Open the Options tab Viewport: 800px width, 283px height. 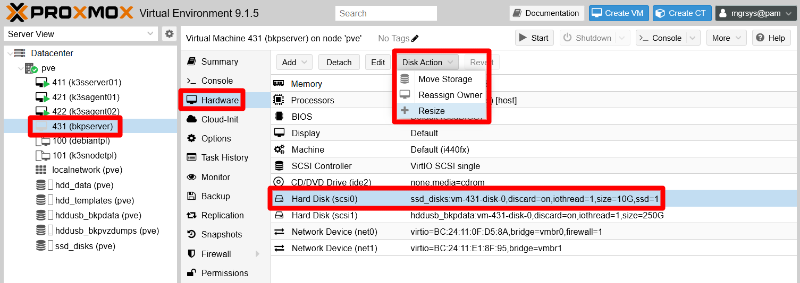pyautogui.click(x=226, y=138)
